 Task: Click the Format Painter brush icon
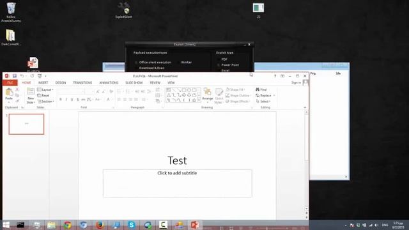17,101
